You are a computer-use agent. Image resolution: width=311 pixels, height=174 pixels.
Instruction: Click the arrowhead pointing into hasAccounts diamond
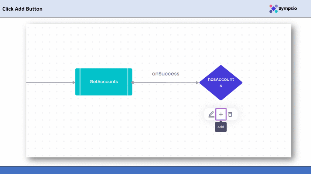197,82
